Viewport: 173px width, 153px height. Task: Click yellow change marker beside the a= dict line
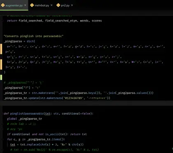[1, 49]
